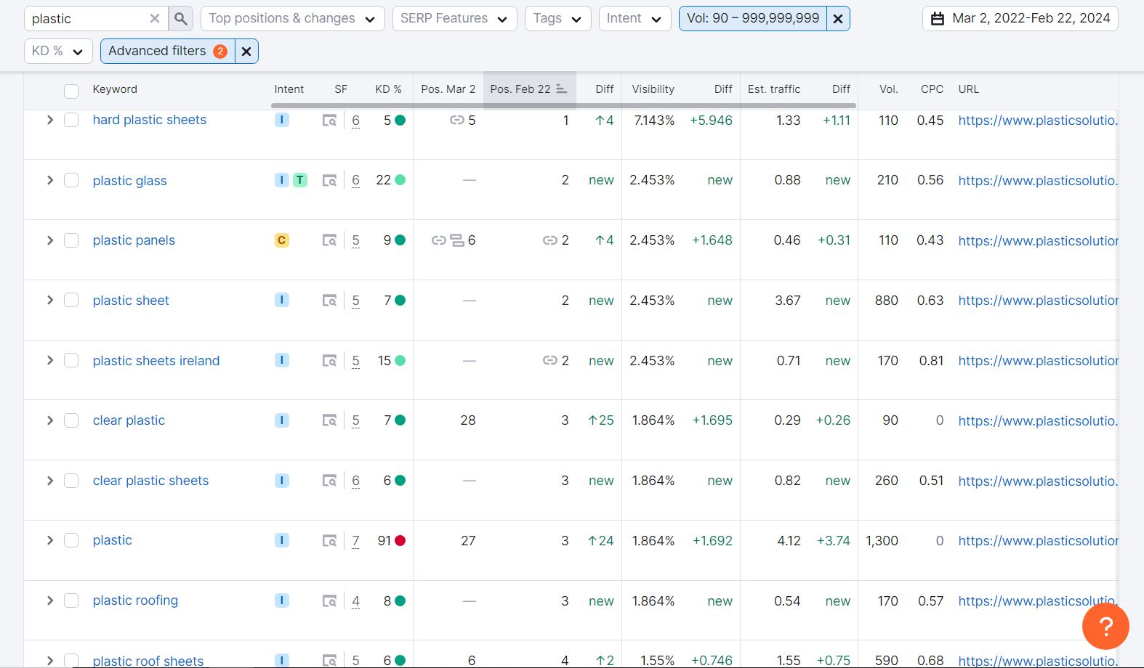This screenshot has height=668, width=1144.
Task: Select the plastic panels row checkbox
Action: pos(71,241)
